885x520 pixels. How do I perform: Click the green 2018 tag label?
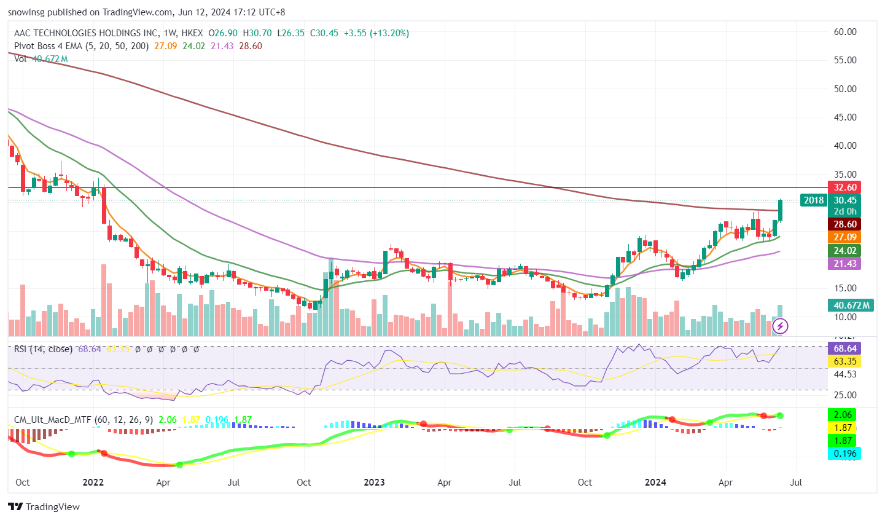pyautogui.click(x=814, y=200)
